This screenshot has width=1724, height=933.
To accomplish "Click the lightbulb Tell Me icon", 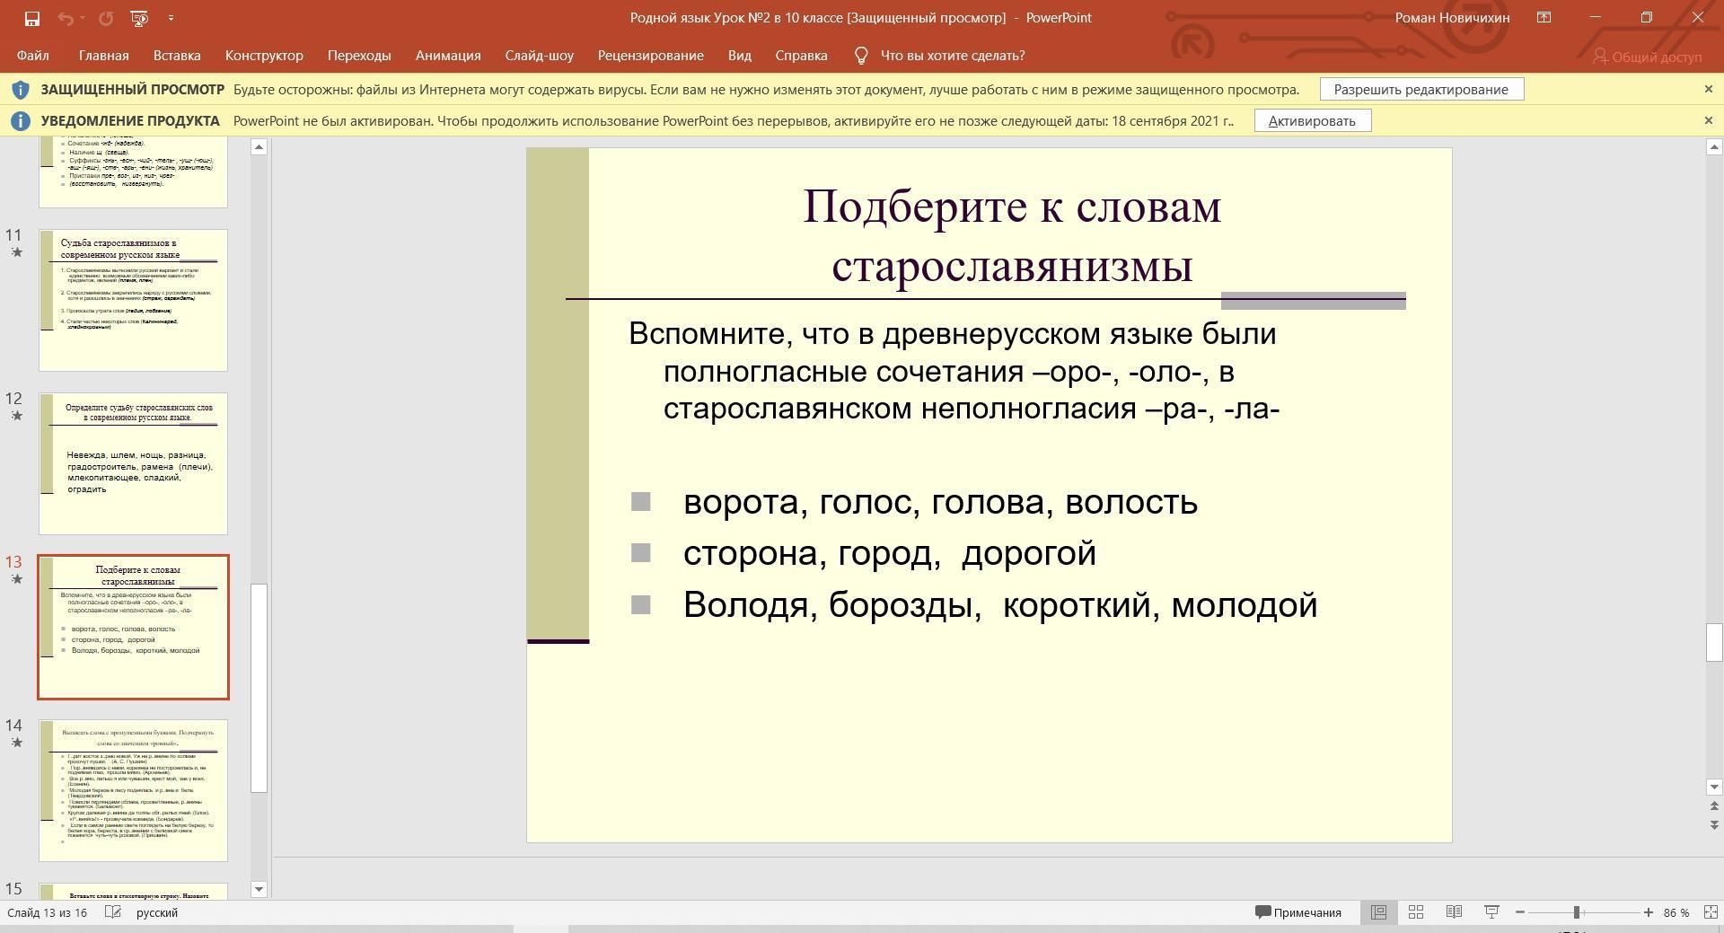I will (x=860, y=56).
